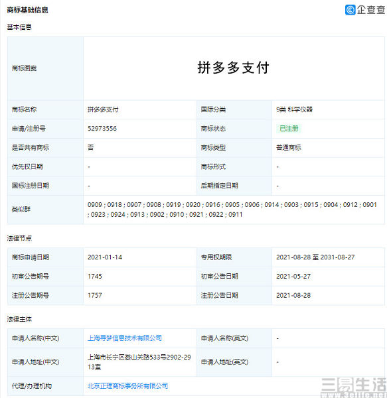The width and height of the screenshot is (387, 398).
Task: Click the 国际分类 label
Action: (x=213, y=109)
